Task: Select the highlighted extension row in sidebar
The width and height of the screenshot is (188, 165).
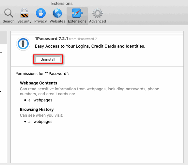Action: [x=4, y=38]
